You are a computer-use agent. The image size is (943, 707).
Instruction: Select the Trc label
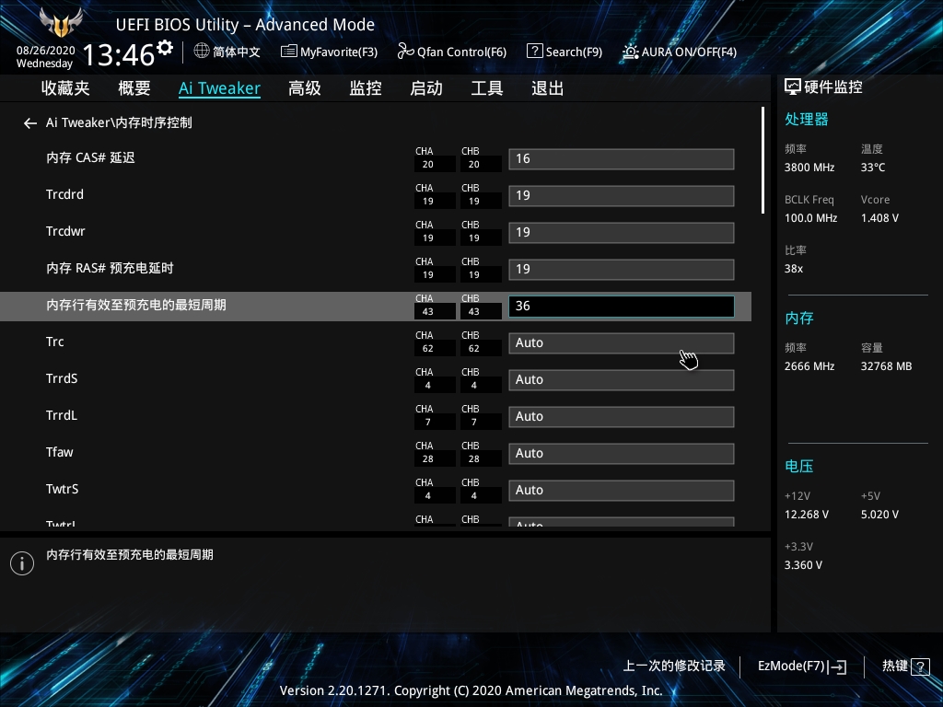click(54, 342)
